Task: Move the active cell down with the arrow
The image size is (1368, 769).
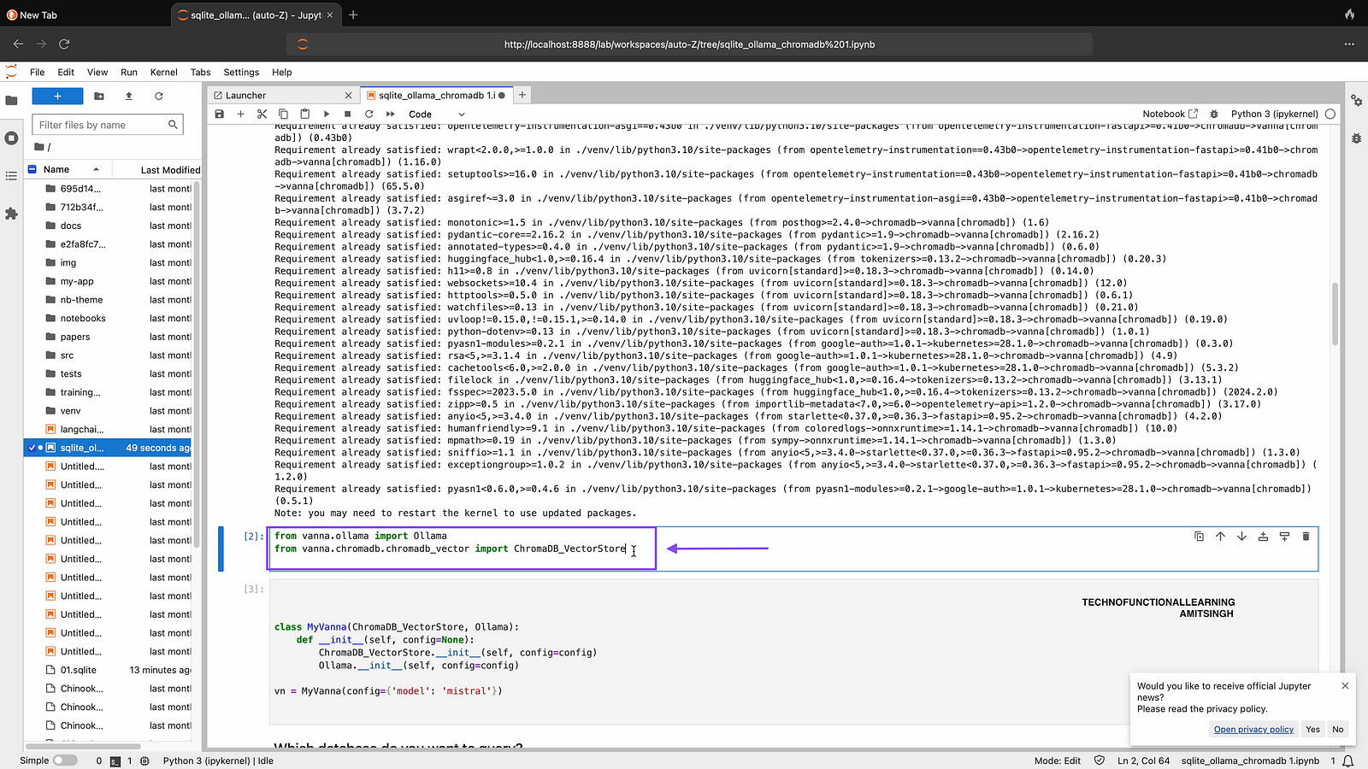Action: (1241, 537)
